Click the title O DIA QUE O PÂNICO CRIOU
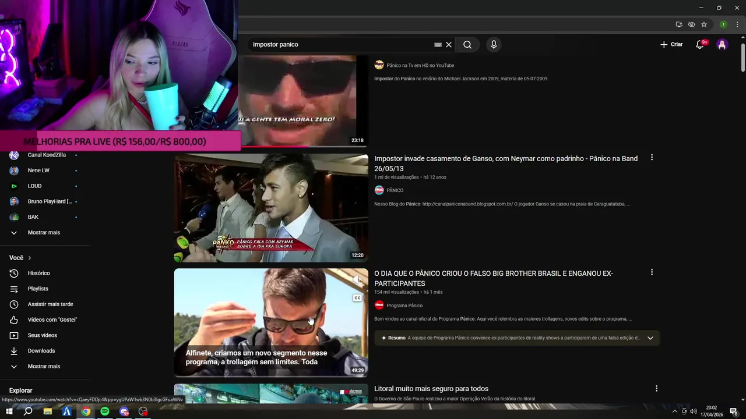The image size is (746, 419). click(x=494, y=278)
